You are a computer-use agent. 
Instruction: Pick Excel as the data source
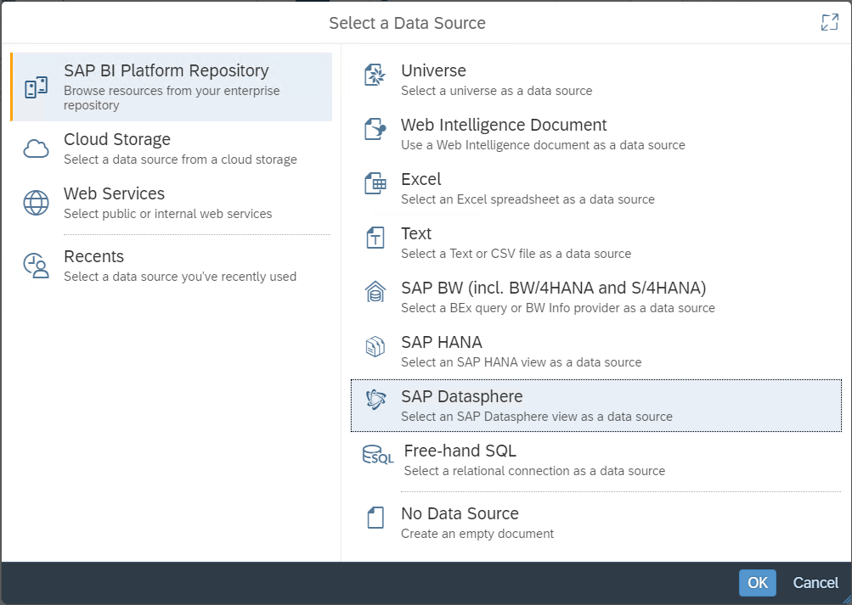(x=596, y=188)
